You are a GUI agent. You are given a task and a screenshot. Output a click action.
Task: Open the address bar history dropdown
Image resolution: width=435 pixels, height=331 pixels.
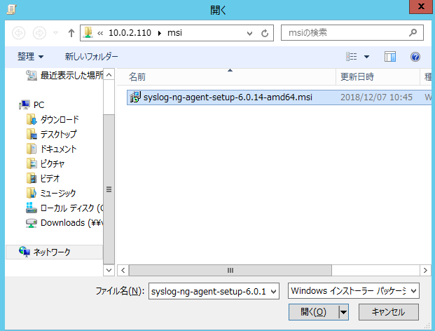249,34
